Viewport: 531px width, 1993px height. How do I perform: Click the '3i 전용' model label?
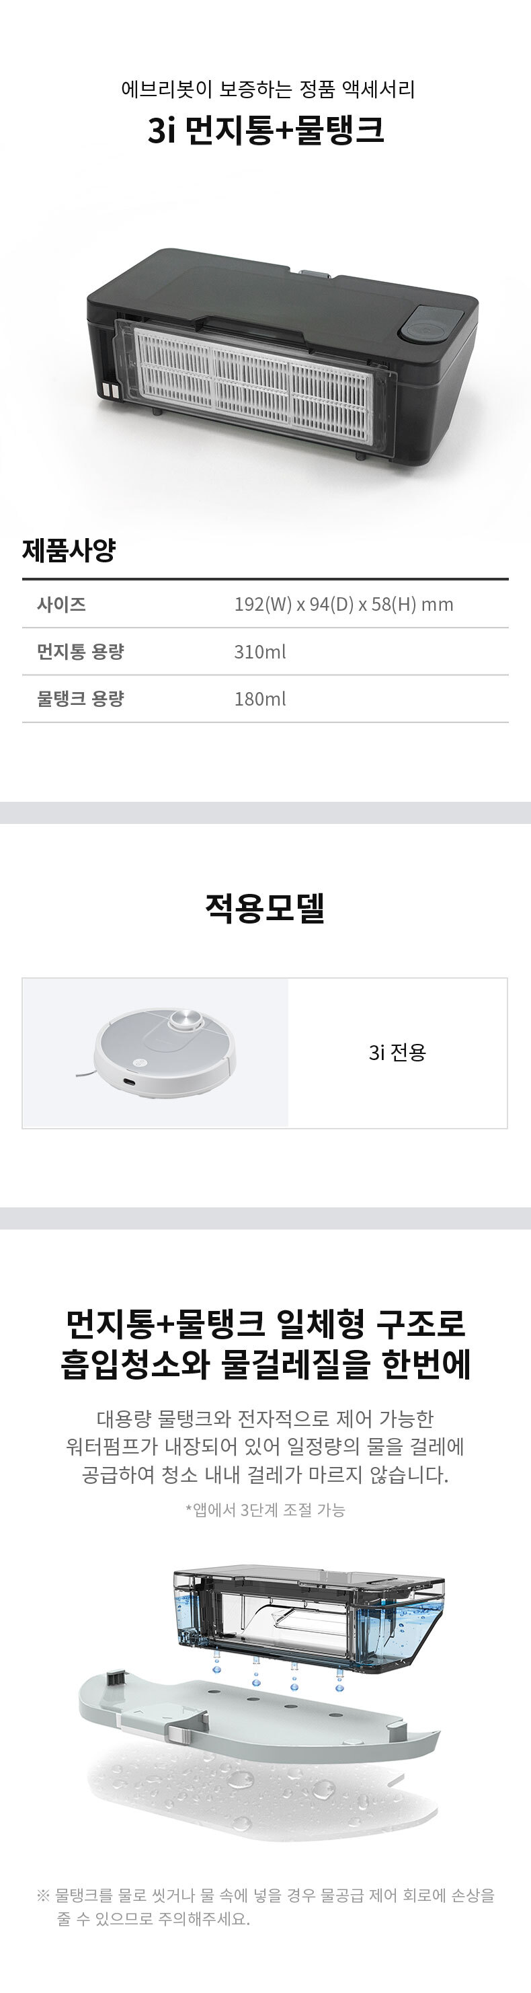(397, 1052)
